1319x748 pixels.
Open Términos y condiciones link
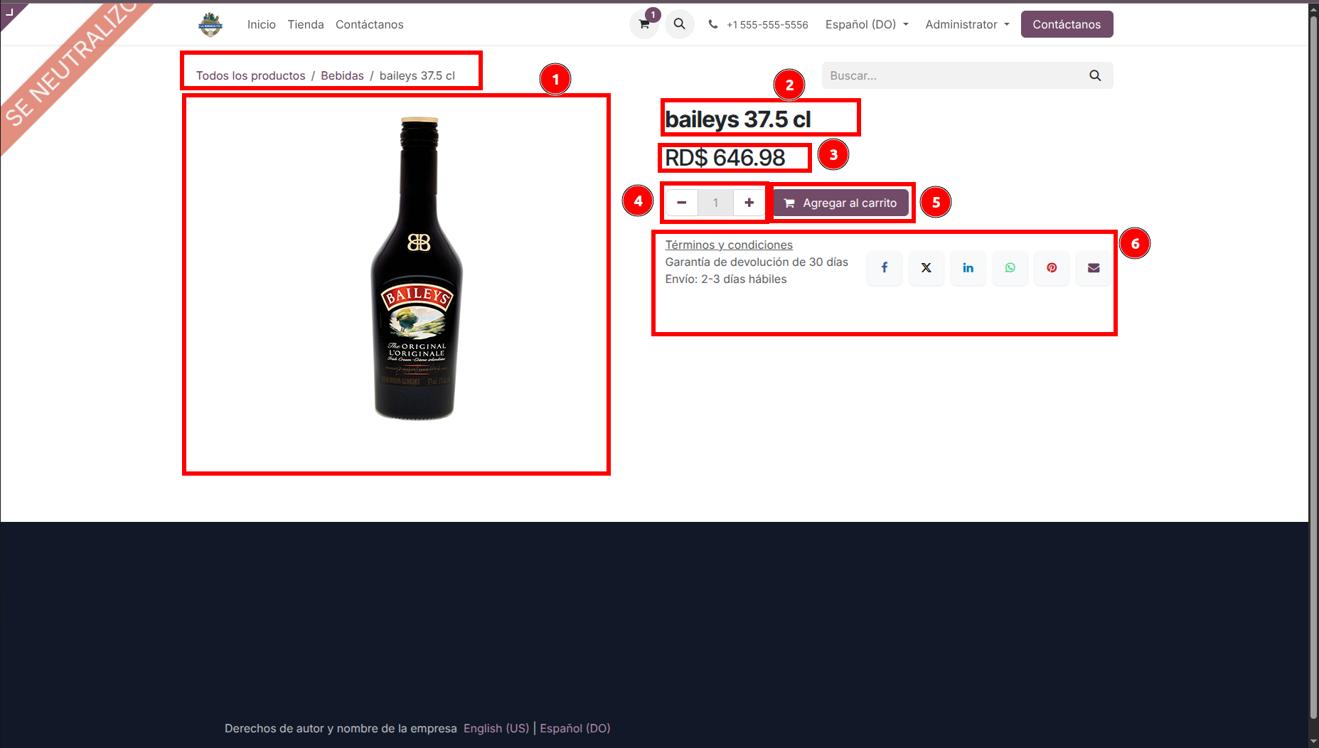tap(729, 245)
